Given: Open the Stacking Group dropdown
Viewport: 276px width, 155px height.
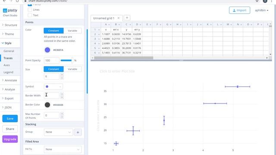Looking at the screenshot, I should [x=58, y=132].
